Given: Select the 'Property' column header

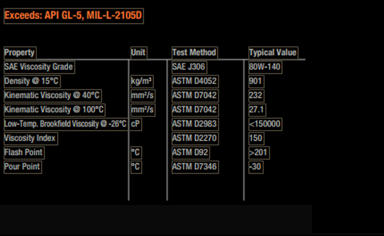Looking at the screenshot, I should (x=20, y=53).
